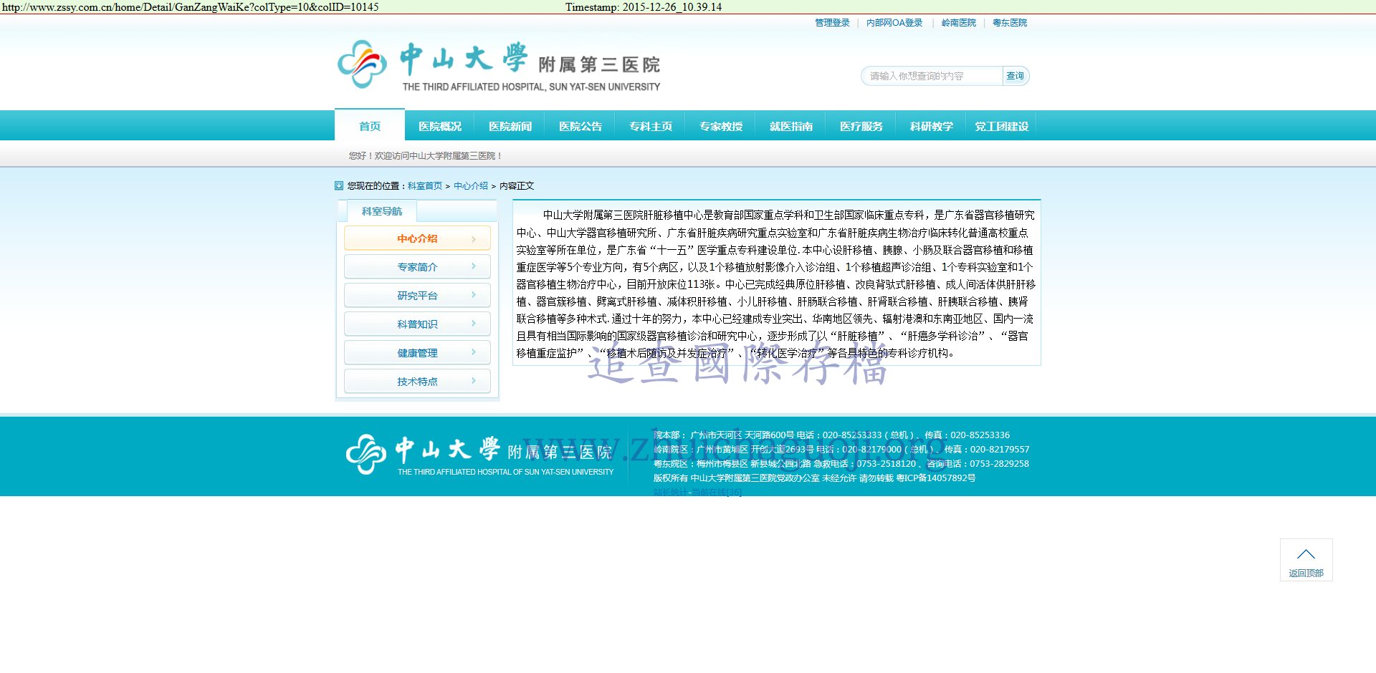Click the arrow beside 研究平台
Image resolution: width=1376 pixels, height=673 pixels.
(x=474, y=295)
